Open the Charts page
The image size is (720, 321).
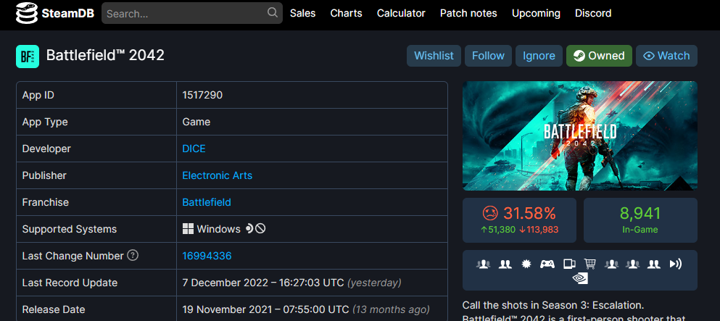347,13
